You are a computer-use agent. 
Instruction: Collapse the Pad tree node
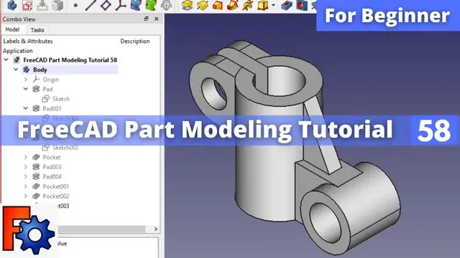pyautogui.click(x=26, y=89)
